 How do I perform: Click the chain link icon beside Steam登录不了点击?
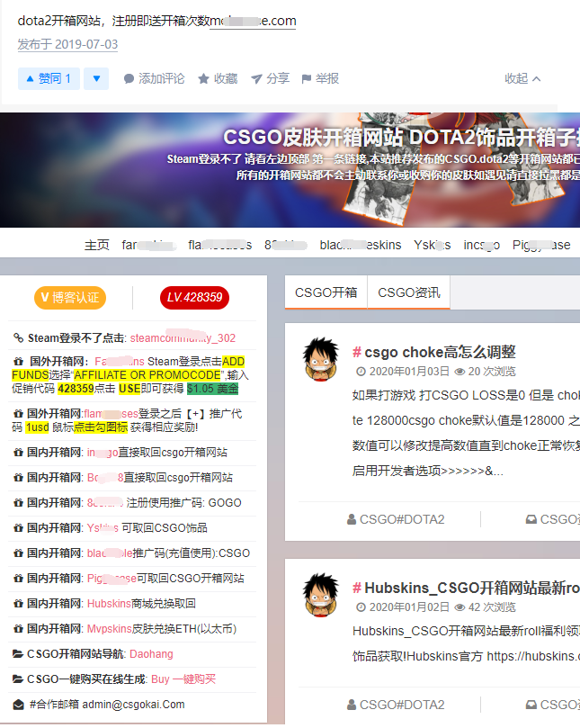(18, 337)
